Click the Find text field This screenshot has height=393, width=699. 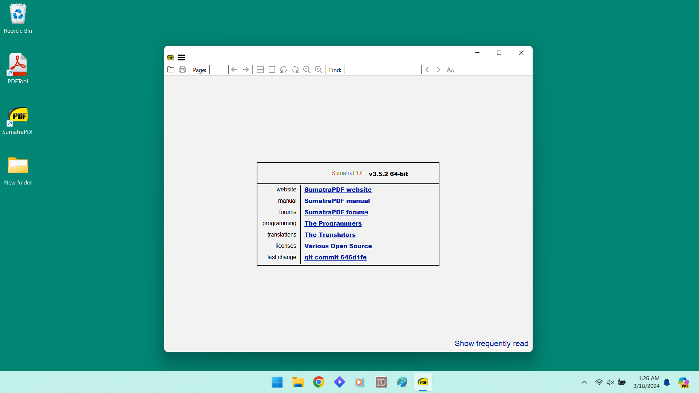[x=383, y=70]
